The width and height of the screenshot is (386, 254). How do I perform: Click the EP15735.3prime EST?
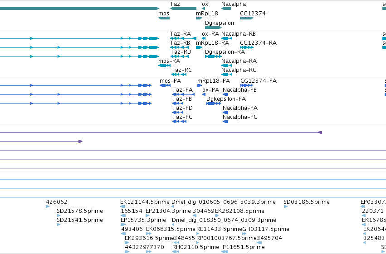point(143,220)
